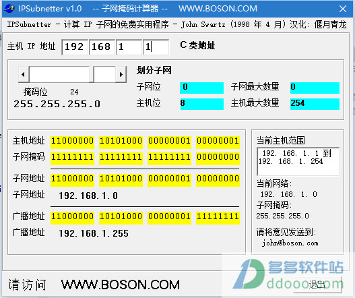Click the subnet bits value 0

201,88
